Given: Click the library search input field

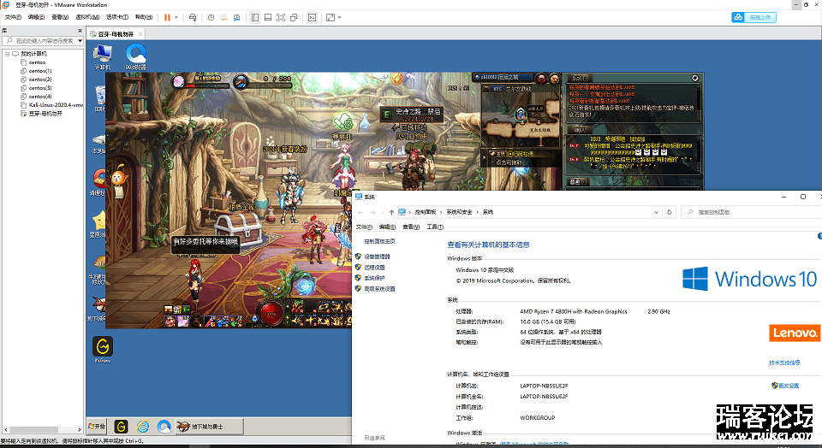Looking at the screenshot, I should click(39, 41).
